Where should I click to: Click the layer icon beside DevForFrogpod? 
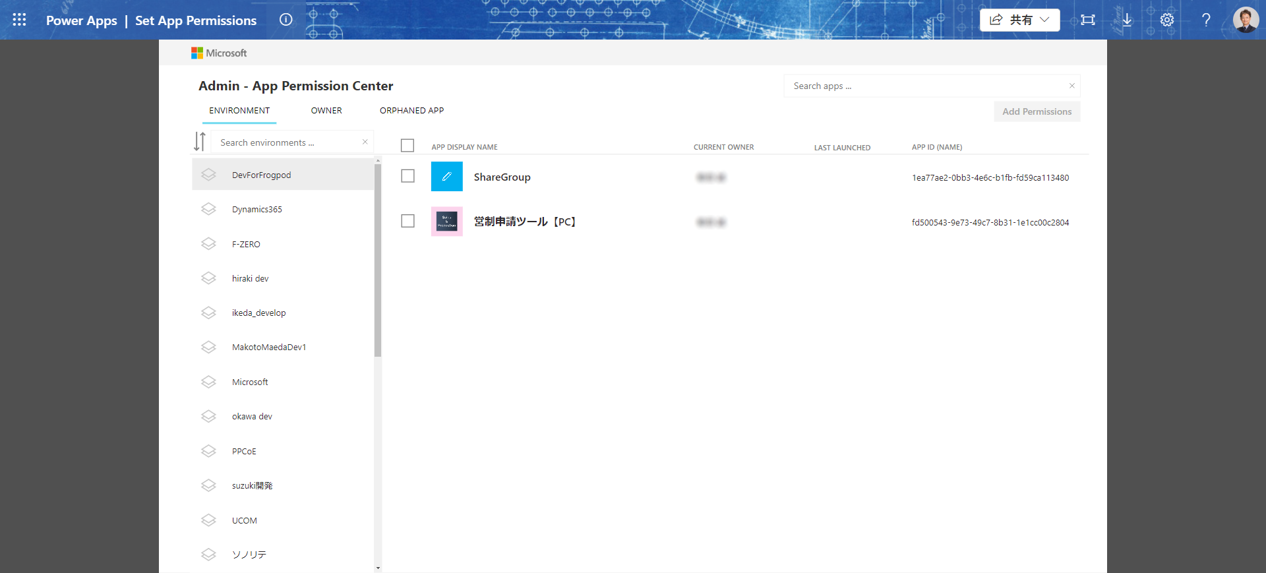point(209,174)
